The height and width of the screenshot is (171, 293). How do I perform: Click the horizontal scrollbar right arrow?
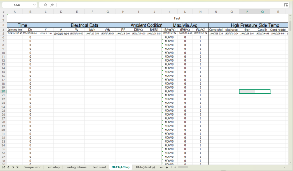[284, 167]
